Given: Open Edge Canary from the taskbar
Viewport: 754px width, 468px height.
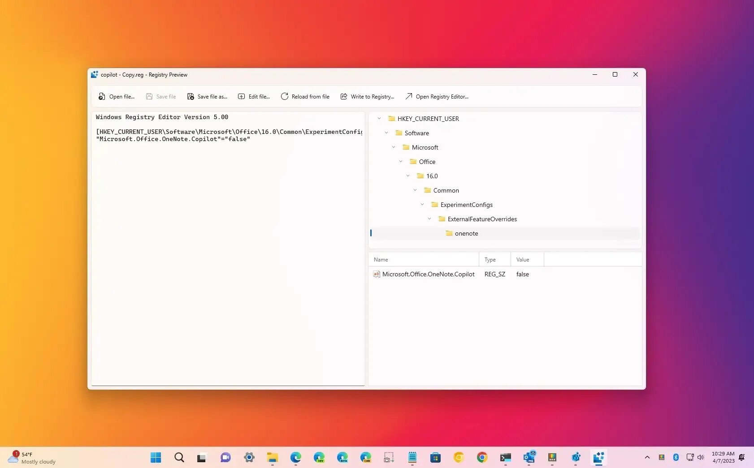Looking at the screenshot, I should 366,457.
